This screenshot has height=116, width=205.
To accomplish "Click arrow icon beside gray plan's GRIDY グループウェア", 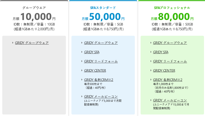I will click(13, 43).
